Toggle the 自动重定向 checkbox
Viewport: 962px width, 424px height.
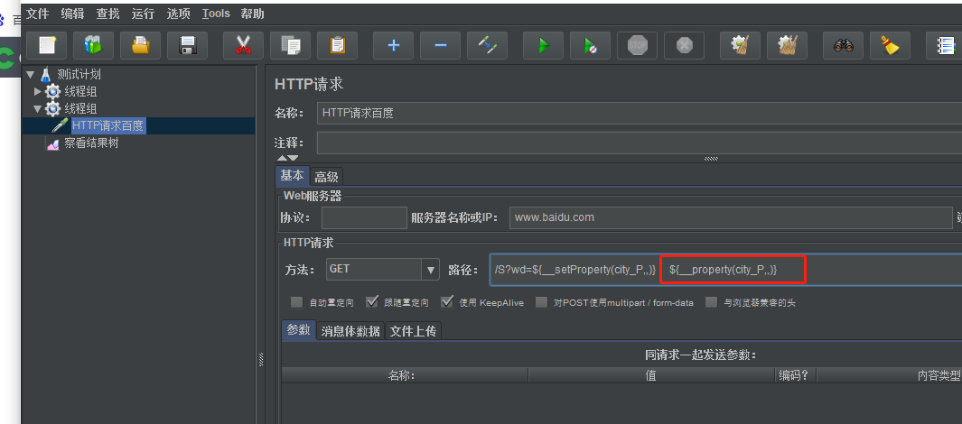297,302
